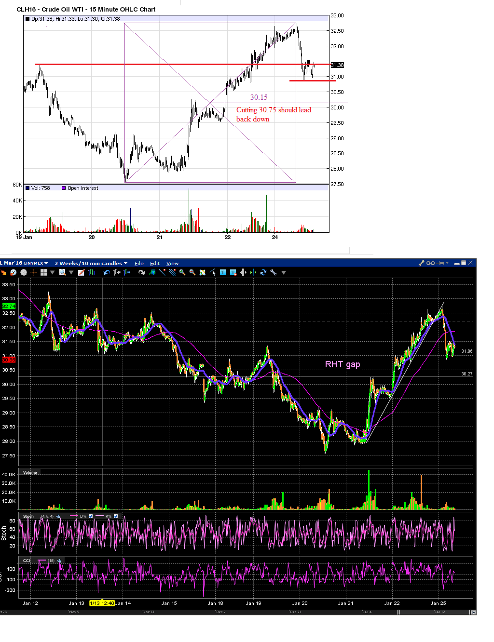Image resolution: width=494 pixels, height=642 pixels.
Task: Click the OHLC legend square in top chart
Action: click(27, 19)
